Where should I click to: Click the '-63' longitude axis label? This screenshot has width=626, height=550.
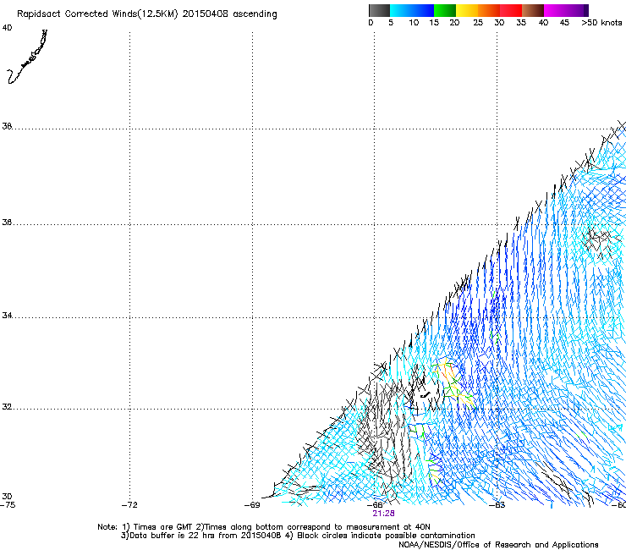[497, 505]
